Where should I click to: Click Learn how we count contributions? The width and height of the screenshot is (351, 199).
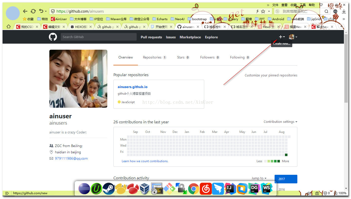[x=145, y=161]
